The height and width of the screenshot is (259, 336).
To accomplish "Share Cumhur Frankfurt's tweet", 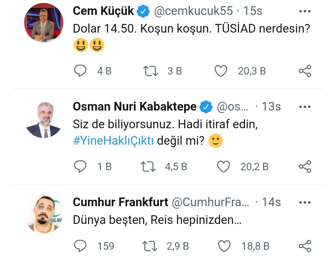I will tap(305, 246).
